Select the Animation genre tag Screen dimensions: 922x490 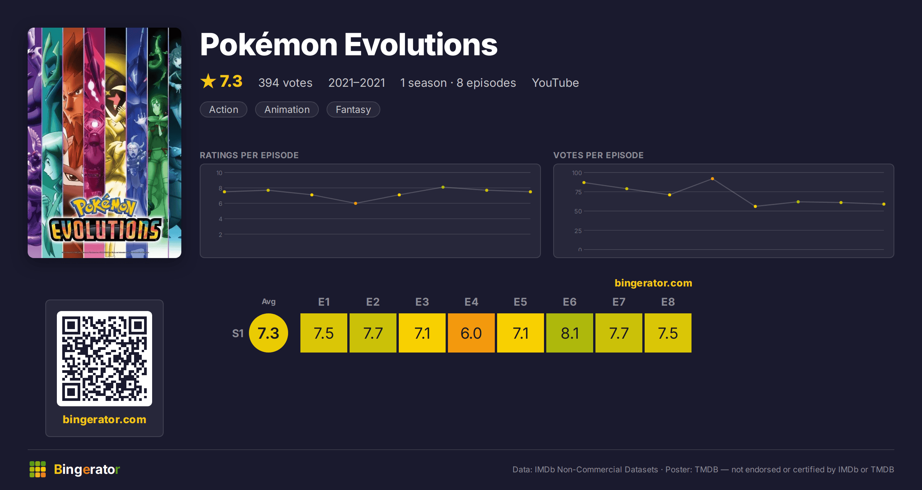pos(287,109)
